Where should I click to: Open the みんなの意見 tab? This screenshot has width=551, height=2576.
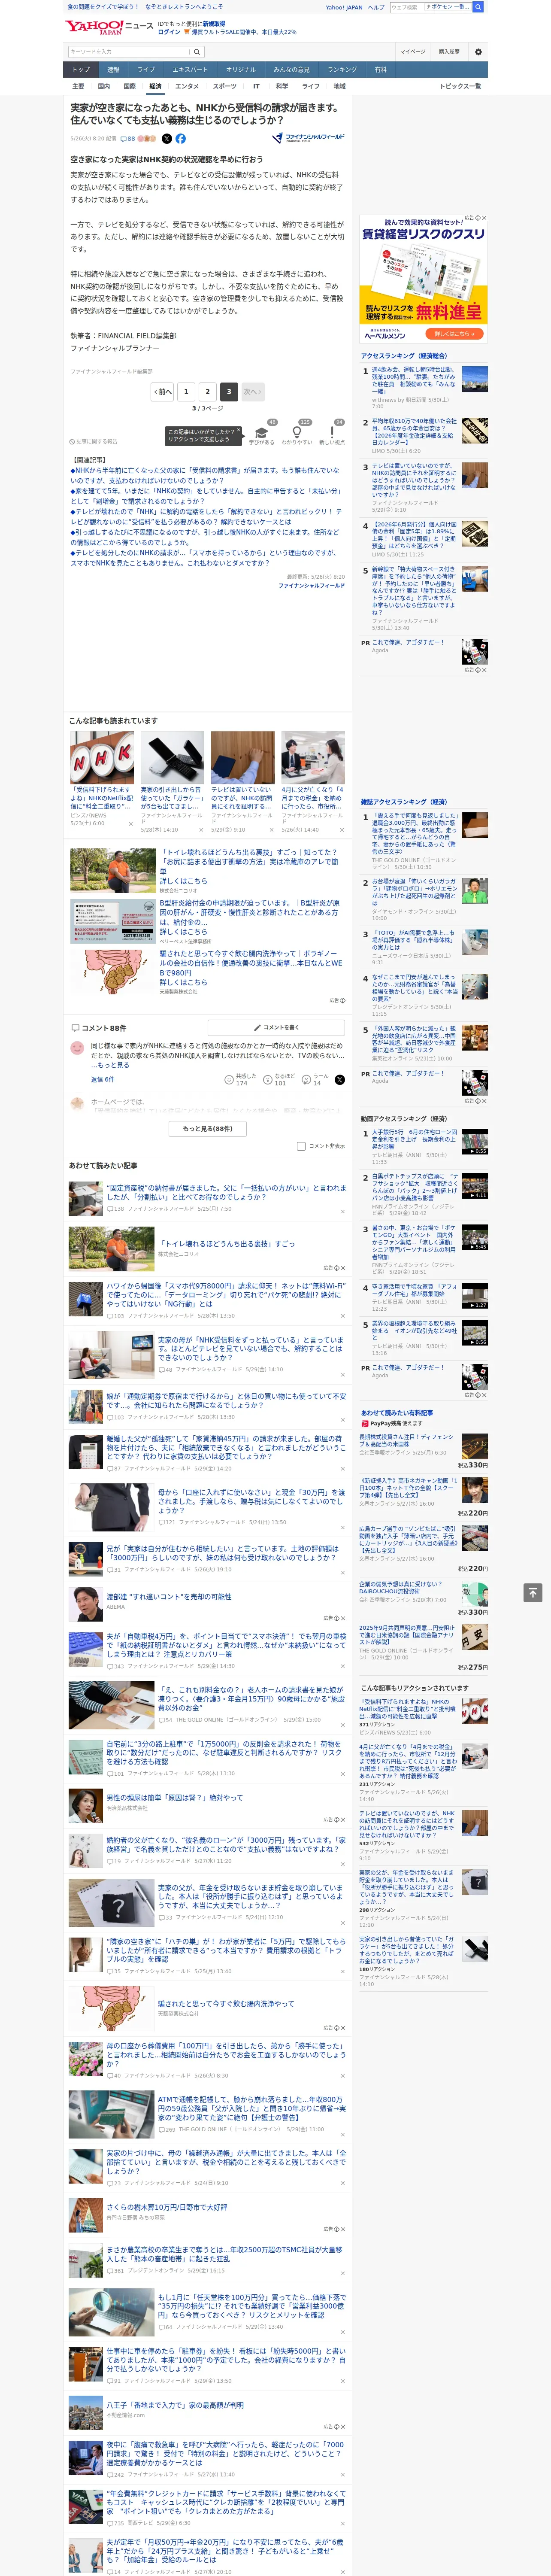[x=292, y=70]
